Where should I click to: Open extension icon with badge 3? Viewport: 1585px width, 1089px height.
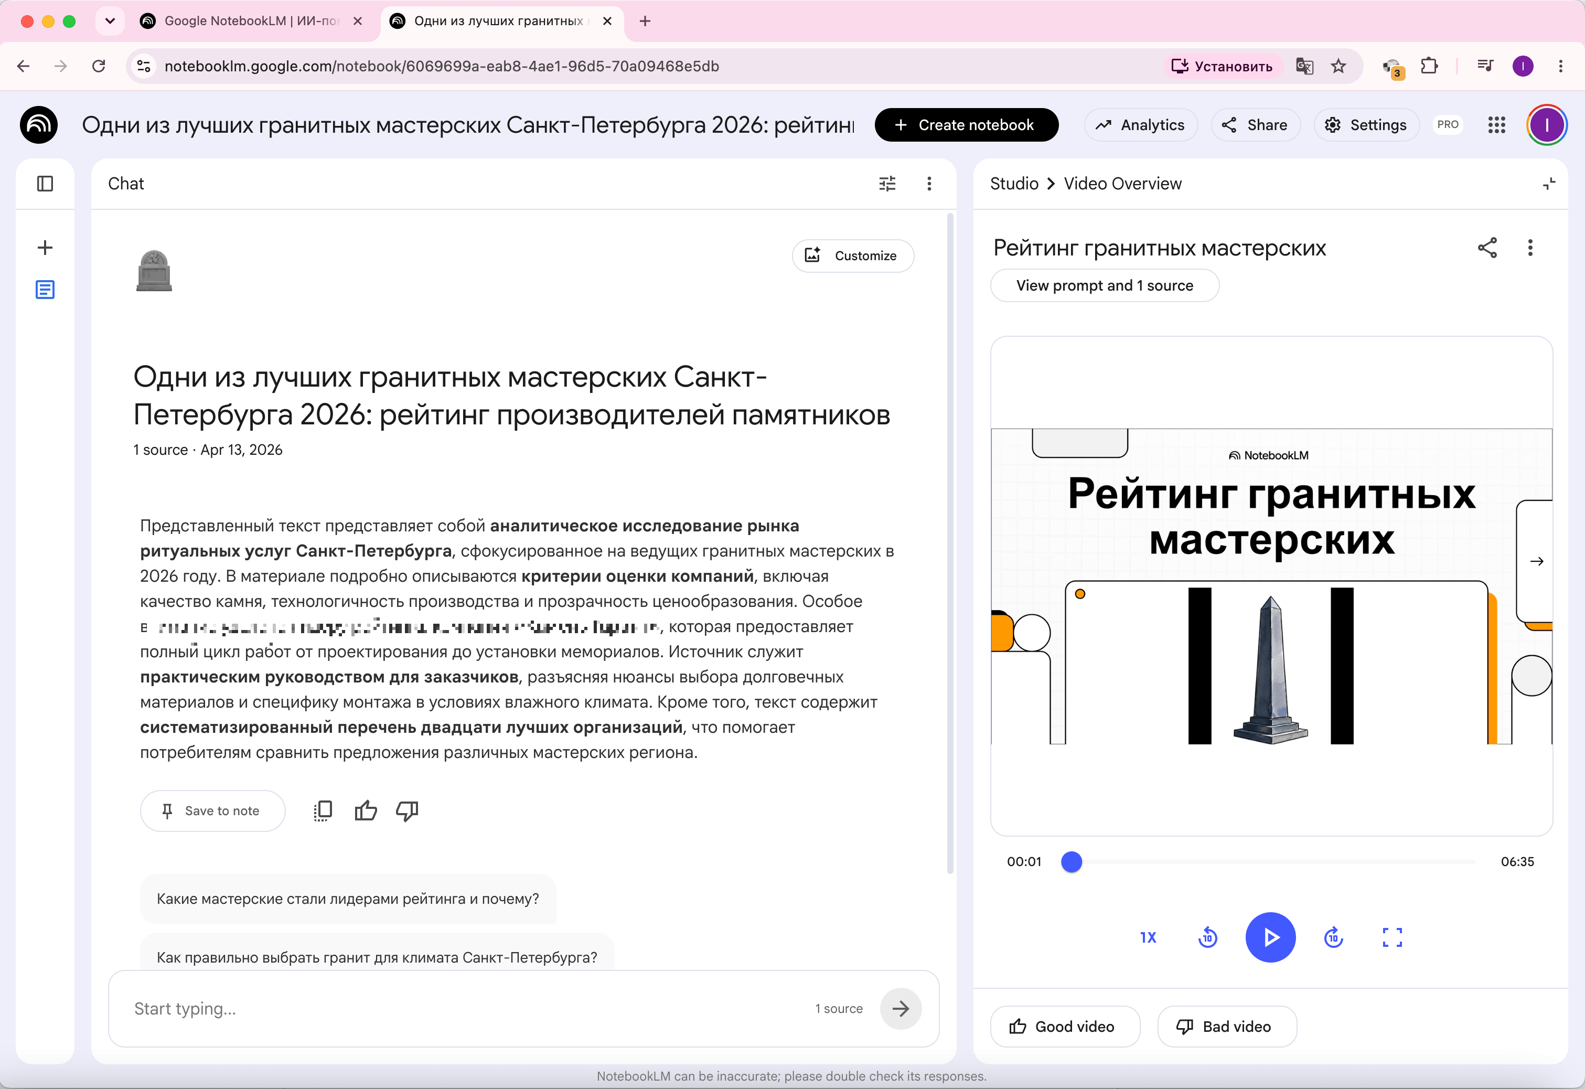tap(1392, 68)
